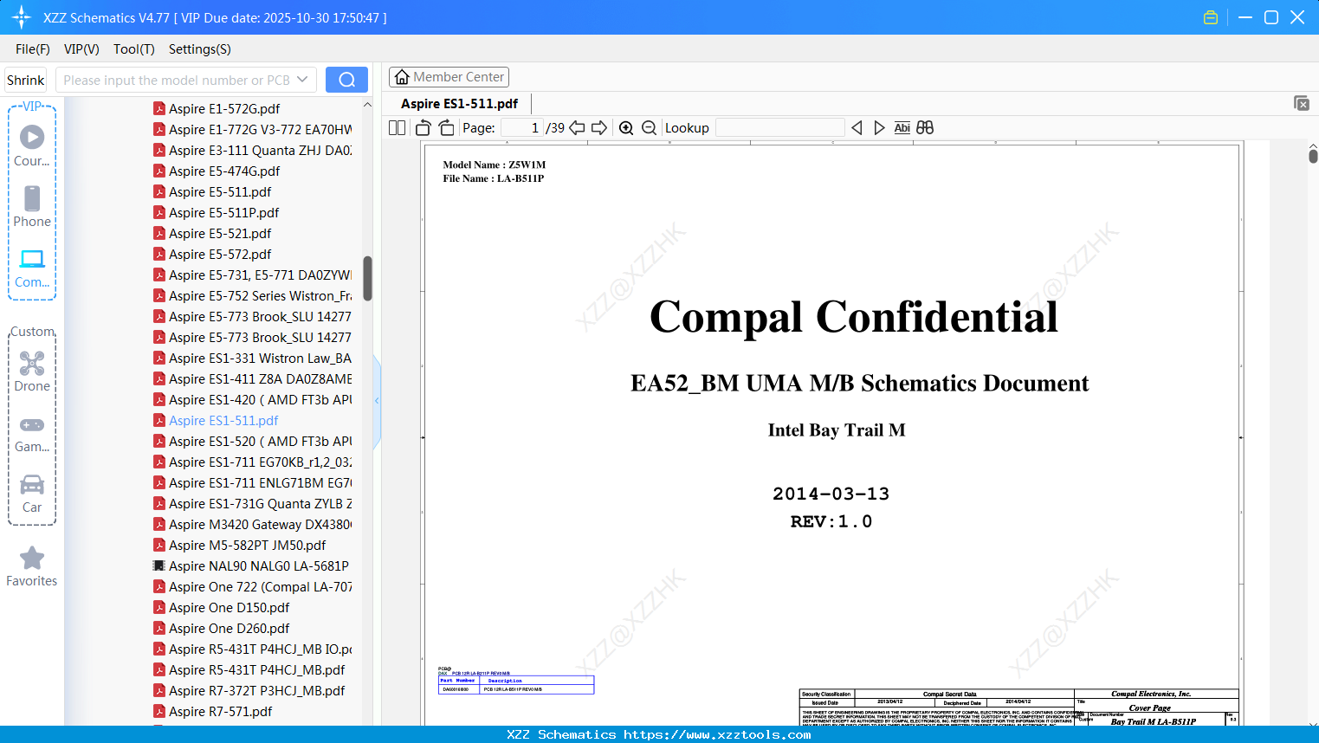1319x743 pixels.
Task: Open the Settings(S) menu
Action: (x=200, y=49)
